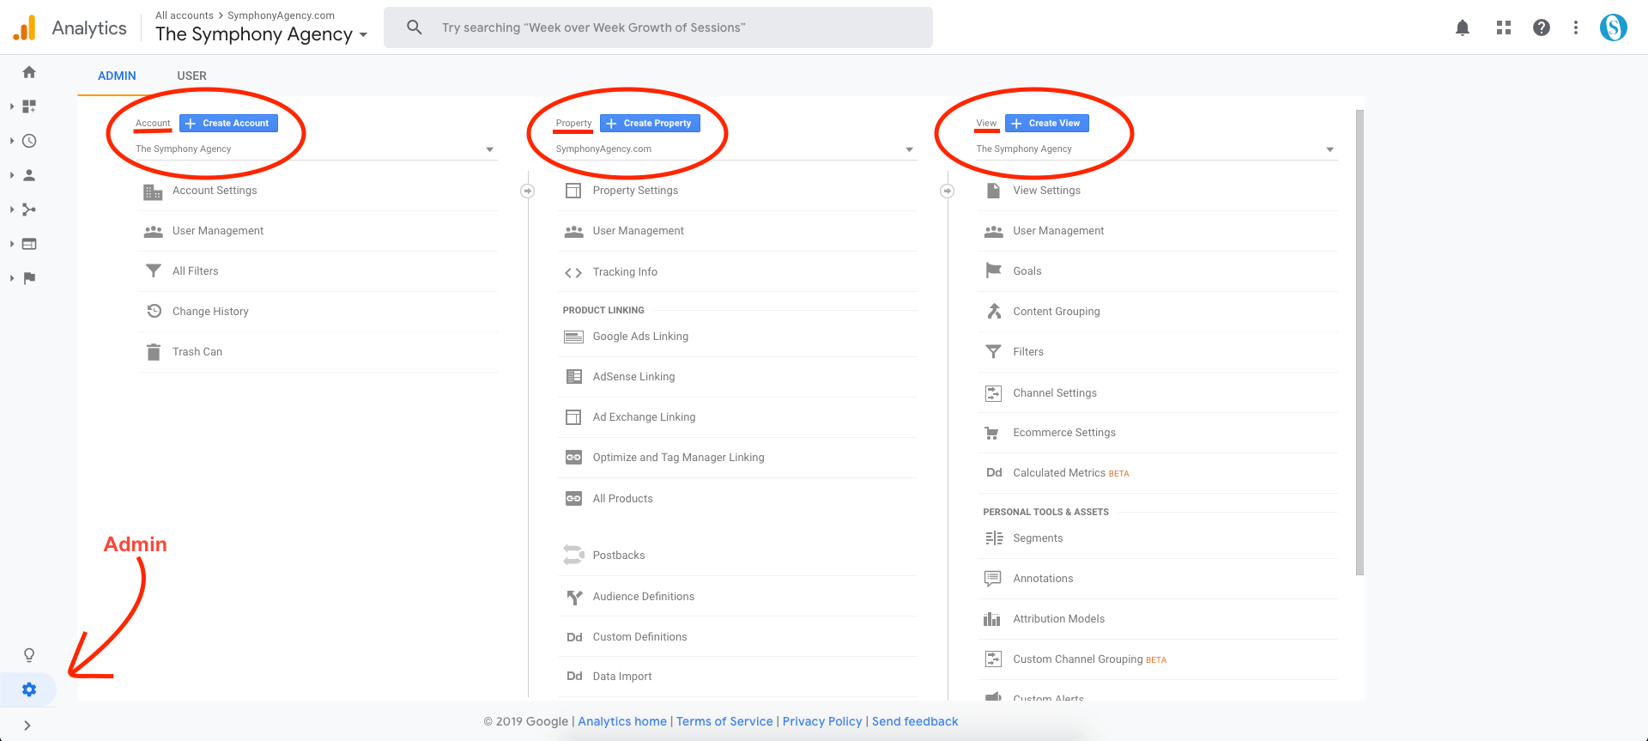1648x741 pixels.
Task: Click the AdSense Linking icon
Action: [x=573, y=377]
